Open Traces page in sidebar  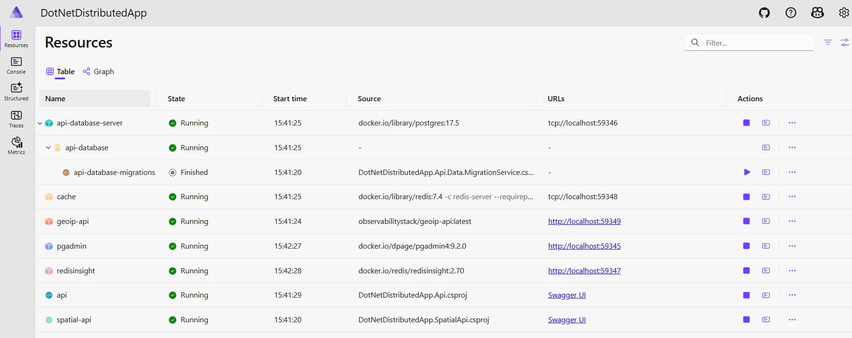[x=16, y=119]
